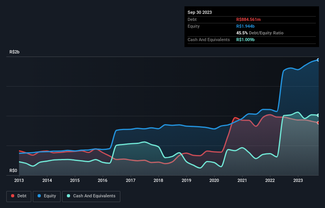Click the 2020 x-axis label
The width and height of the screenshot is (325, 208).
214,180
